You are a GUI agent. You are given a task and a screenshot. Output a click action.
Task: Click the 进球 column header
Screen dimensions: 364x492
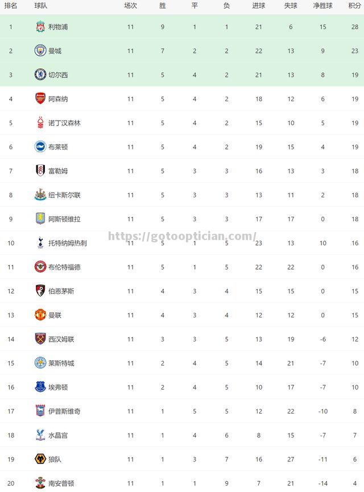[x=259, y=6]
